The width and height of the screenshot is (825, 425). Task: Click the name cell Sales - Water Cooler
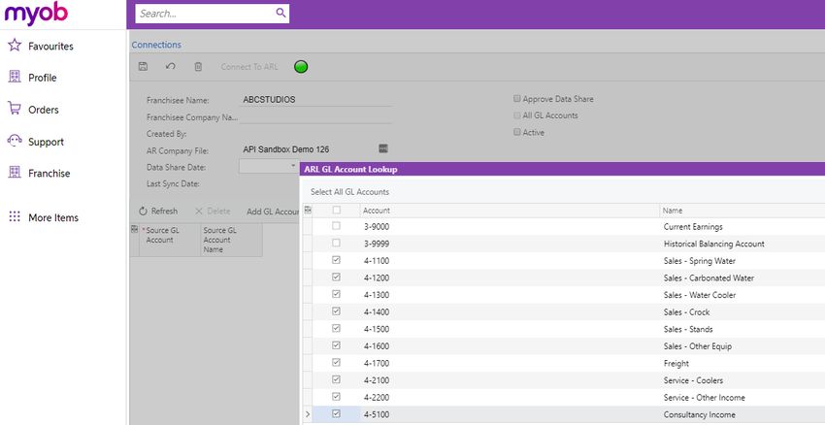[x=700, y=295]
